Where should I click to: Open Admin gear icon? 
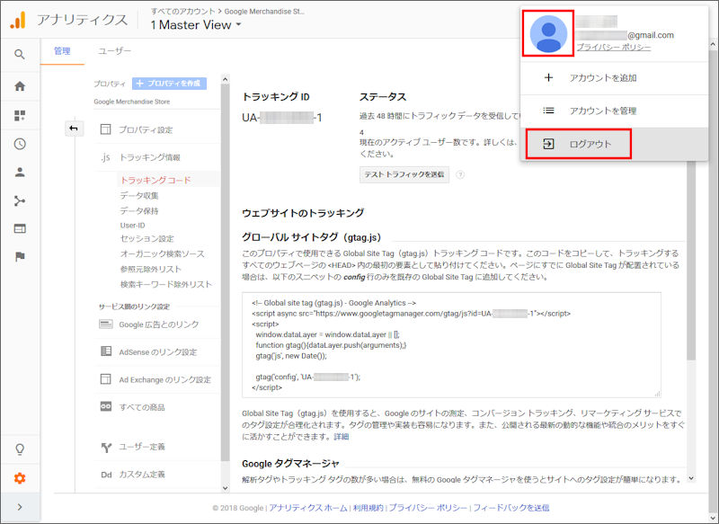(x=20, y=478)
